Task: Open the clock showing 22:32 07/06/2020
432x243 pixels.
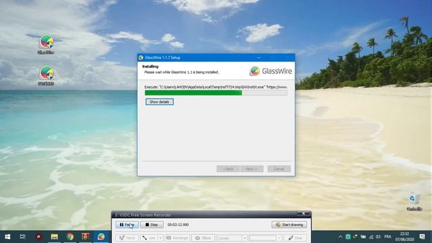Action: point(404,237)
